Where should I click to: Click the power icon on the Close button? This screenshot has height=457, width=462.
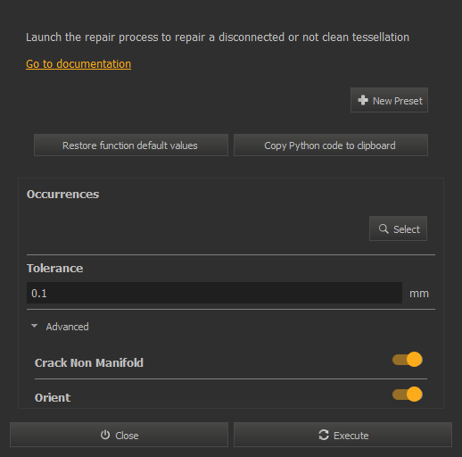click(105, 435)
